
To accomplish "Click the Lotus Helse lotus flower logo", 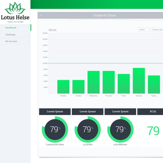I will [15, 8].
